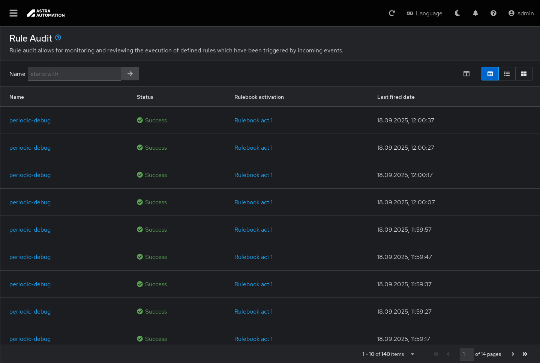Image resolution: width=540 pixels, height=363 pixels.
Task: Open the notifications bell
Action: click(475, 13)
